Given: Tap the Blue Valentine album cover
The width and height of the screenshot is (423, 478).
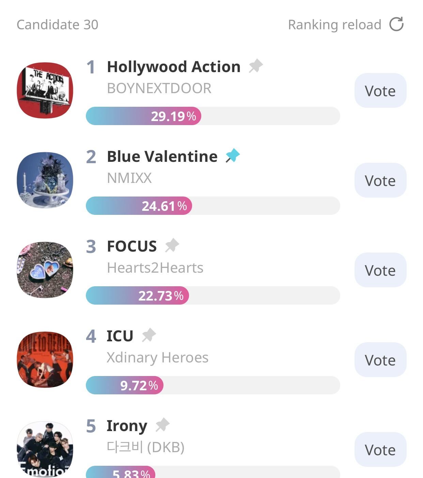Looking at the screenshot, I should point(45,180).
